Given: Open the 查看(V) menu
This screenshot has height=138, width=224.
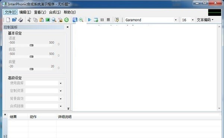Looking at the screenshot, I should point(40,12).
